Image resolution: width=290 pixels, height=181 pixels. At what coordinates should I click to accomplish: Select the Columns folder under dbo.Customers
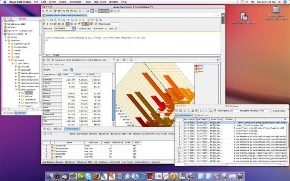click(x=29, y=93)
